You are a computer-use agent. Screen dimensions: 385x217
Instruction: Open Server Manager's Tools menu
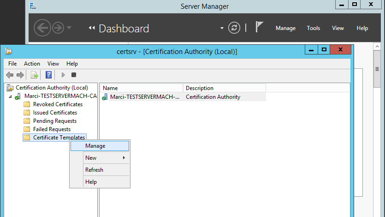(x=314, y=28)
